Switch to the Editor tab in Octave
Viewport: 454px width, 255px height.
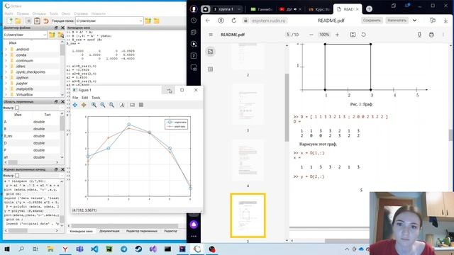click(170, 231)
